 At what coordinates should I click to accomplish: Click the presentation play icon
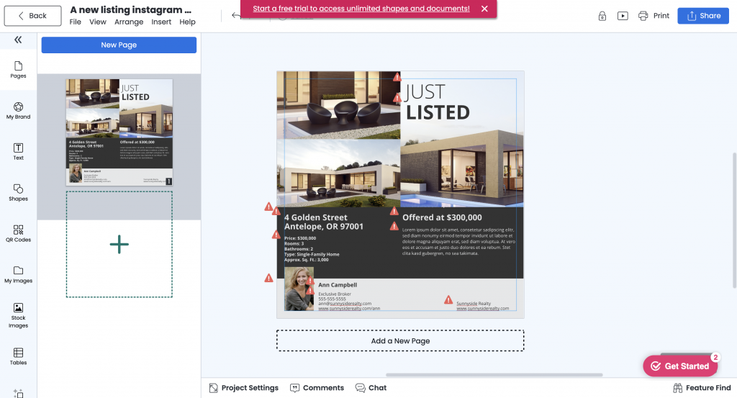[x=623, y=16]
